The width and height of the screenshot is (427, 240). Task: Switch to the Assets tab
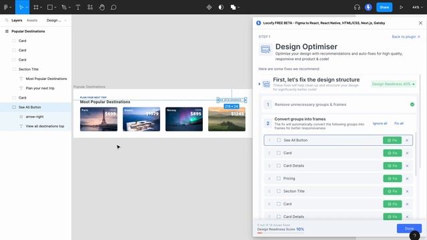coord(32,21)
